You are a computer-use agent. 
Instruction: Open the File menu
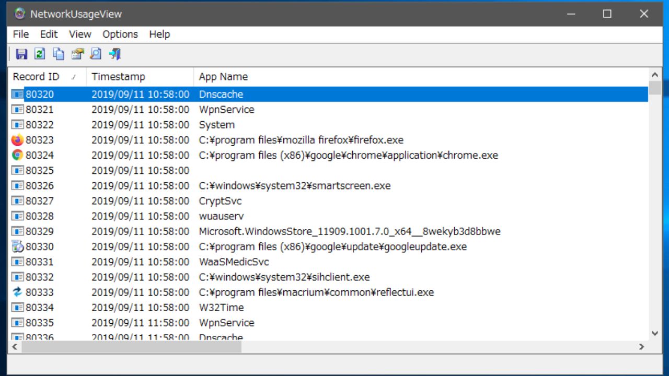21,34
